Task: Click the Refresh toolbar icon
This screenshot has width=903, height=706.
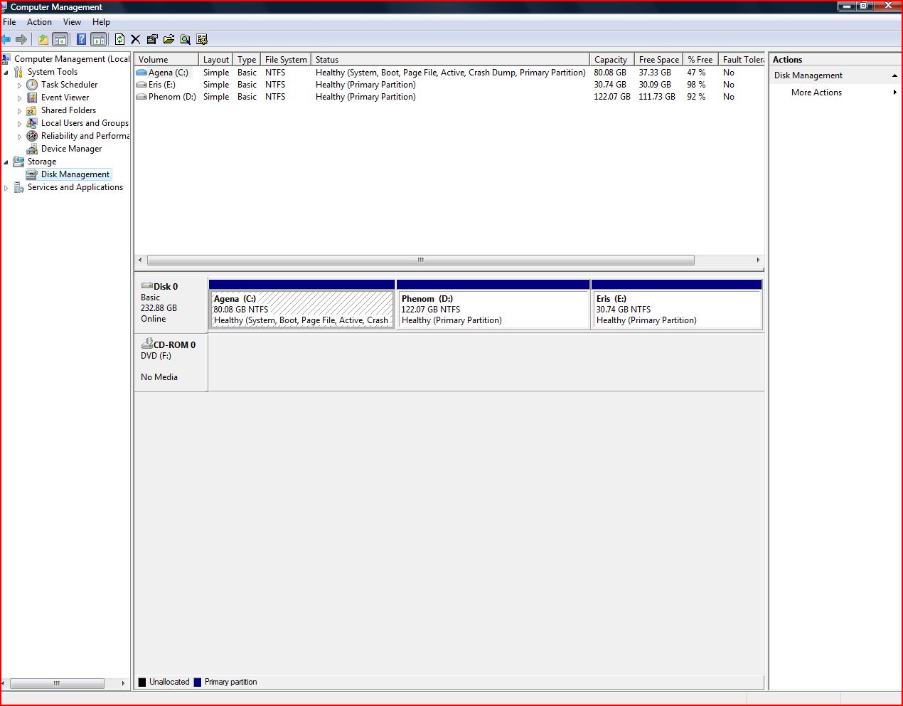Action: pos(119,39)
